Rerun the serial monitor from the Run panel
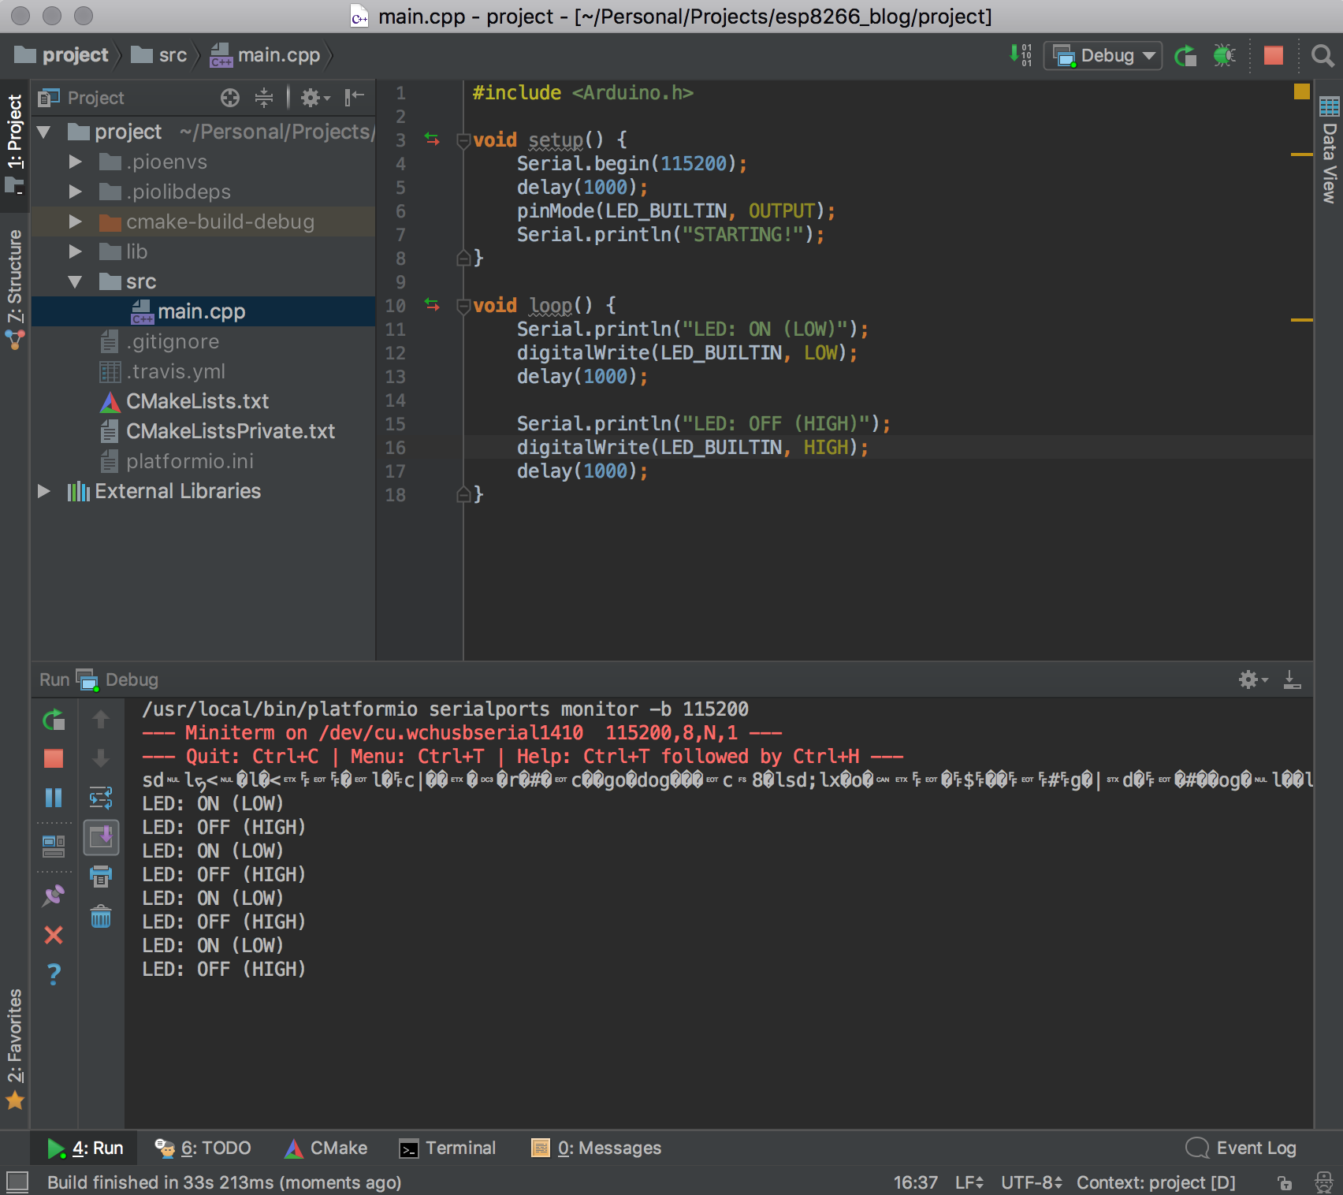The width and height of the screenshot is (1343, 1195). [x=54, y=720]
